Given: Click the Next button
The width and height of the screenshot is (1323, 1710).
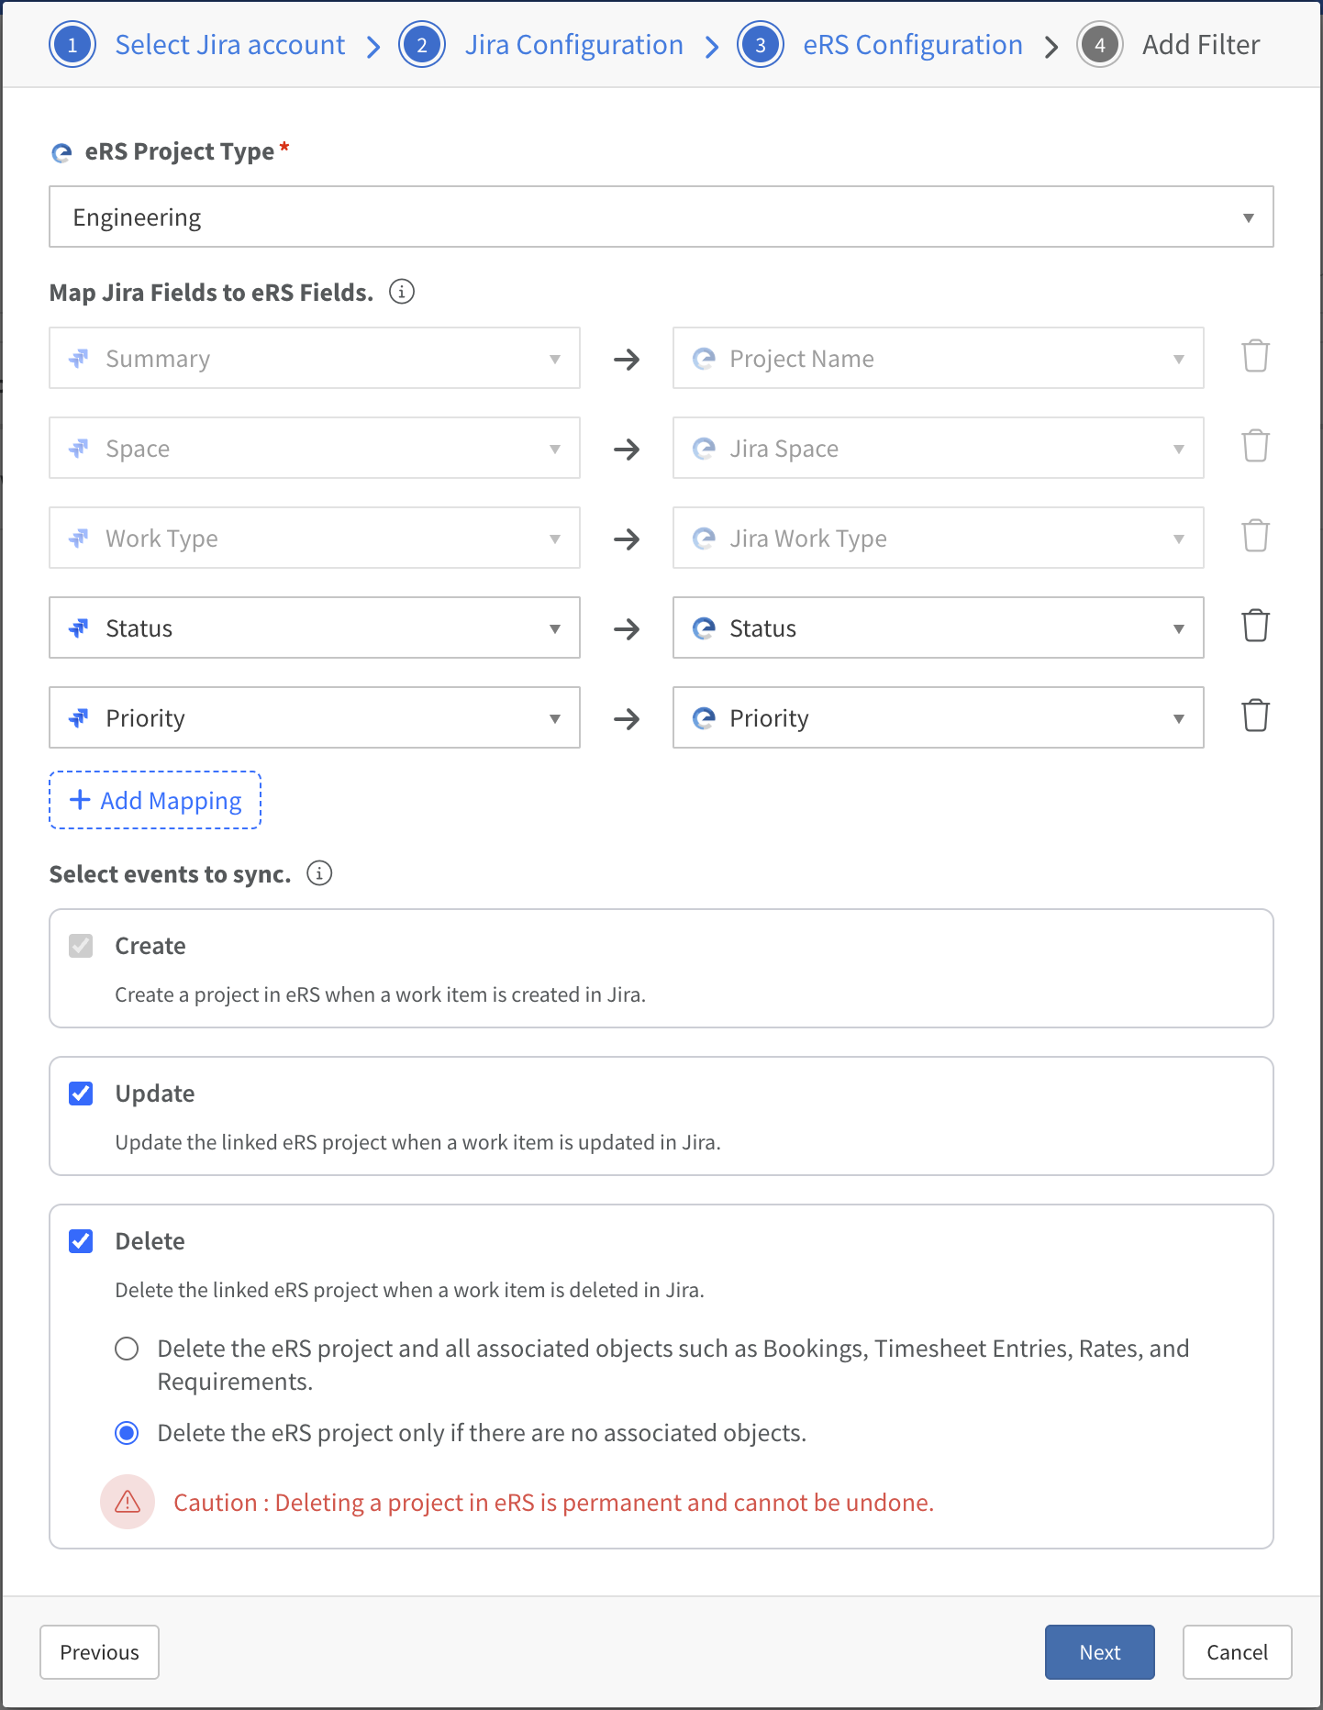Looking at the screenshot, I should point(1100,1652).
